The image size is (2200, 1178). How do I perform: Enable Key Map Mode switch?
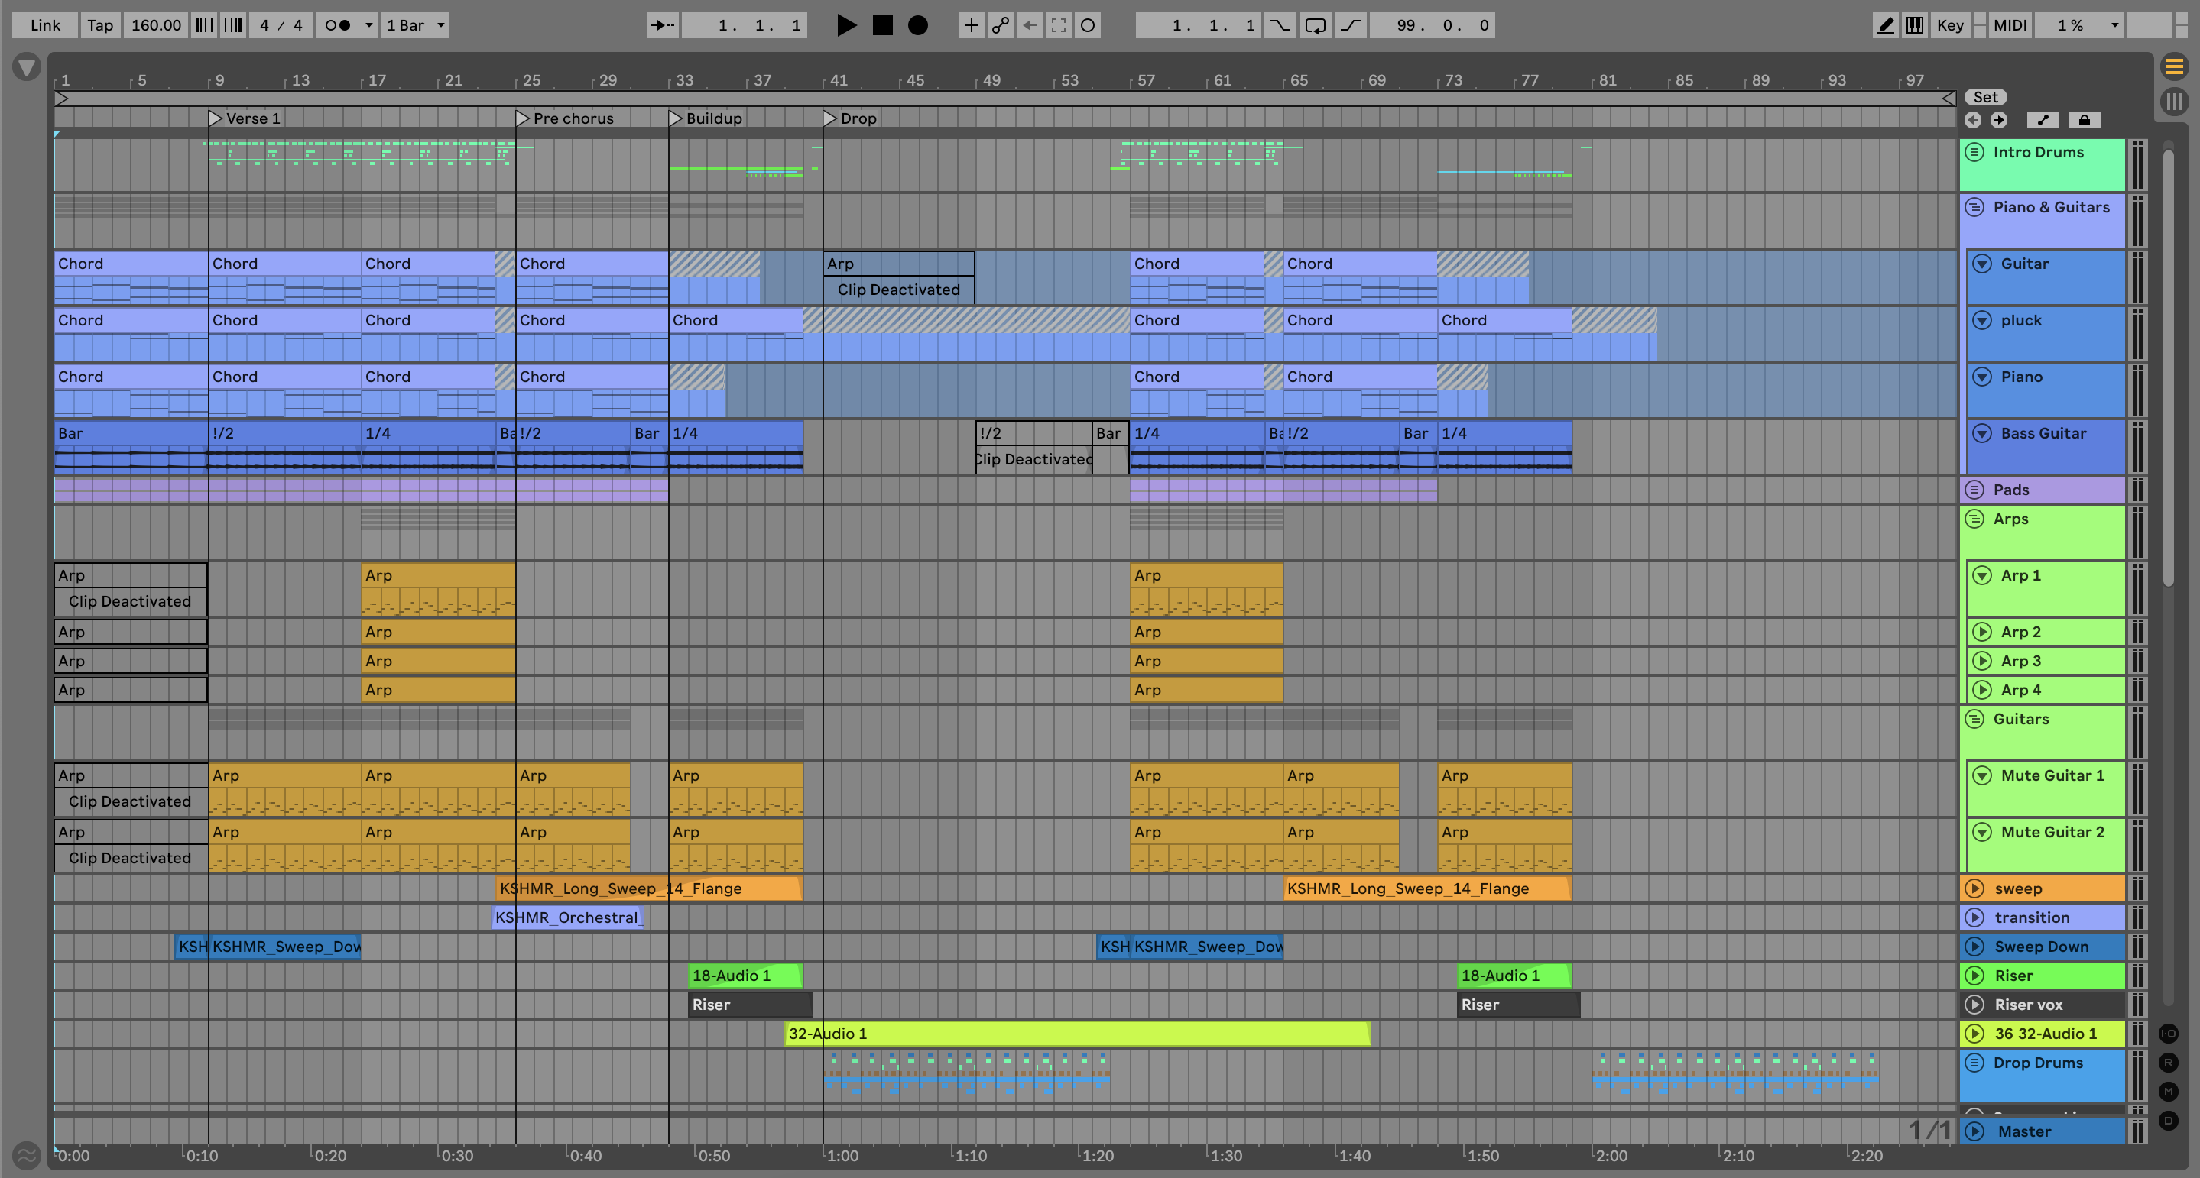coord(1950,26)
